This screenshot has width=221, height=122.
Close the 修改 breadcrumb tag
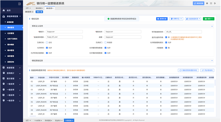point(42,12)
